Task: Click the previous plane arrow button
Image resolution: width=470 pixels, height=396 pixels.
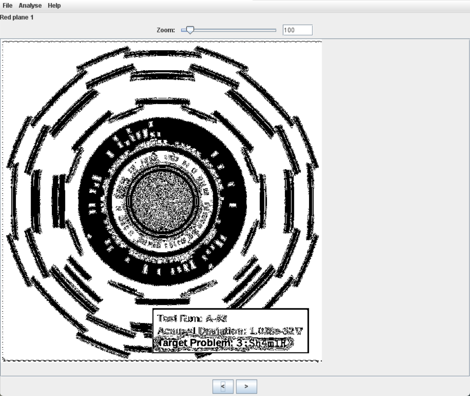Action: (x=223, y=386)
